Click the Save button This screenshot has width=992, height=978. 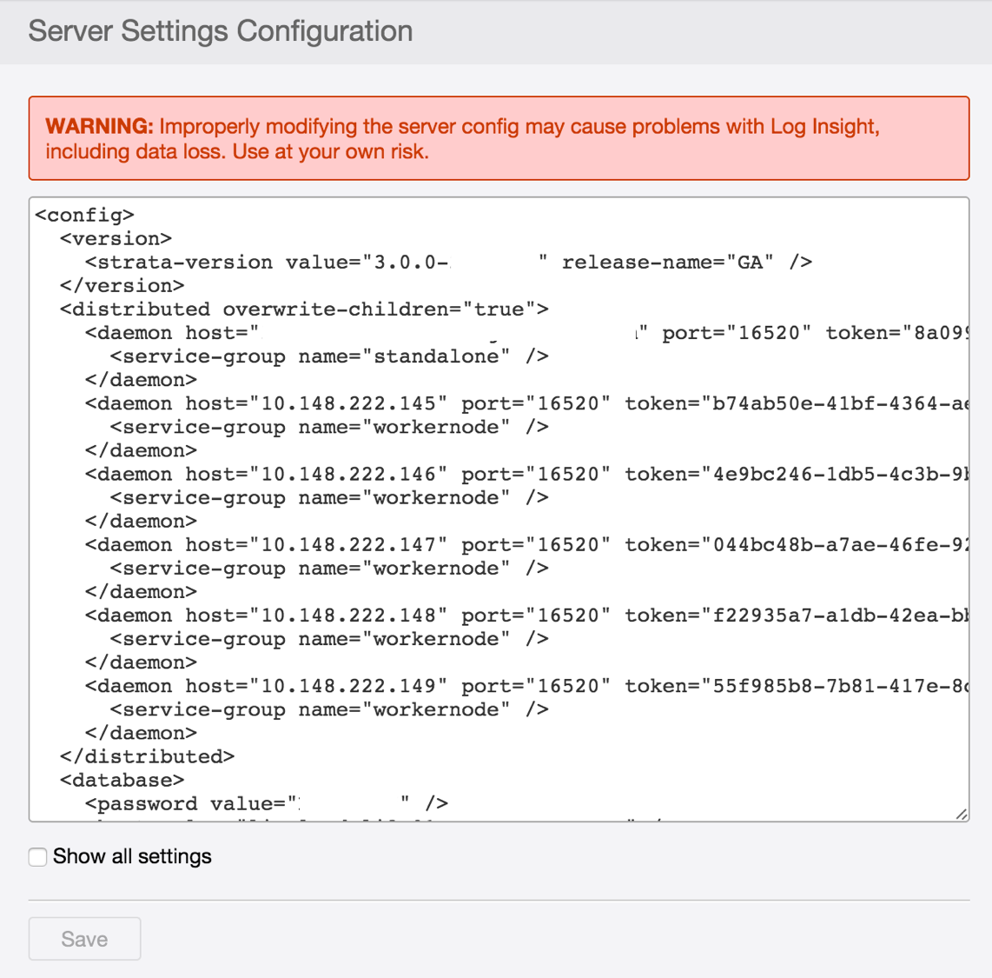pyautogui.click(x=84, y=939)
